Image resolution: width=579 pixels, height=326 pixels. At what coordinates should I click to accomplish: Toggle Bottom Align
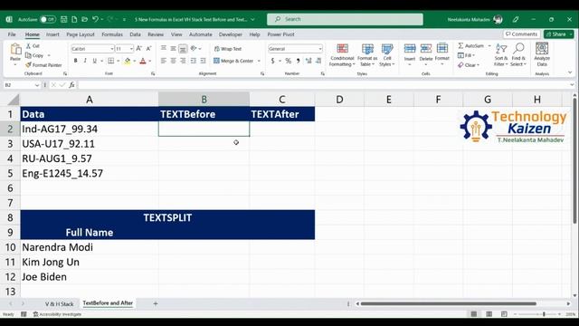pyautogui.click(x=183, y=48)
